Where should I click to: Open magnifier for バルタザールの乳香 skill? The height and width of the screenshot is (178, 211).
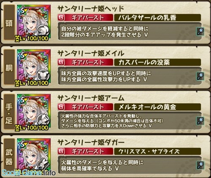point(200,31)
